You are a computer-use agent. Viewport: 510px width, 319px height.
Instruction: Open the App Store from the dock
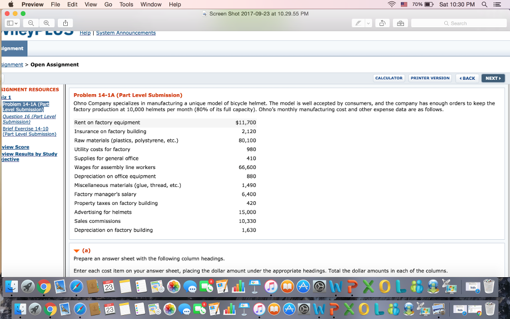(304, 285)
